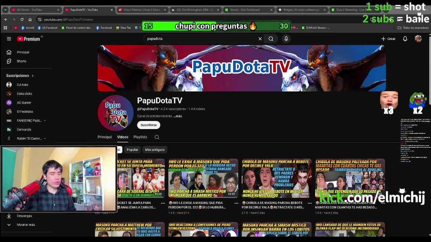The height and width of the screenshot is (242, 431).
Task: Open the notifications bell
Action: pyautogui.click(x=405, y=39)
